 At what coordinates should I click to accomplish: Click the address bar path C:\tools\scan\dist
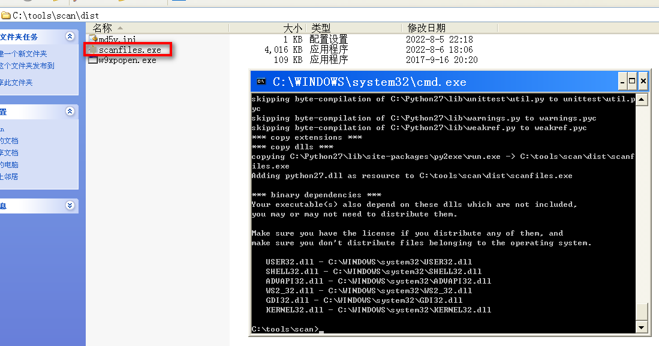coord(56,16)
